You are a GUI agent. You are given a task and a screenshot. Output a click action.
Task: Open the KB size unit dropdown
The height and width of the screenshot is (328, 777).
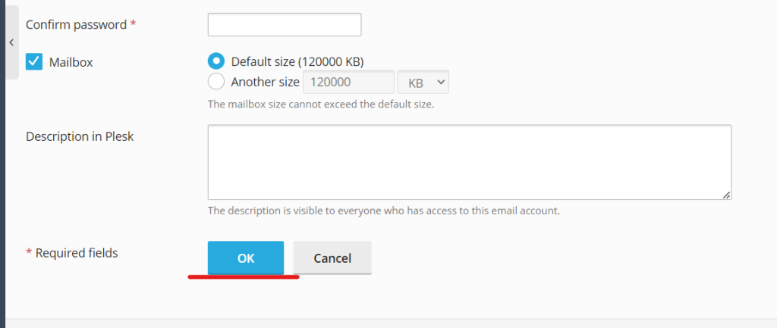click(x=428, y=82)
